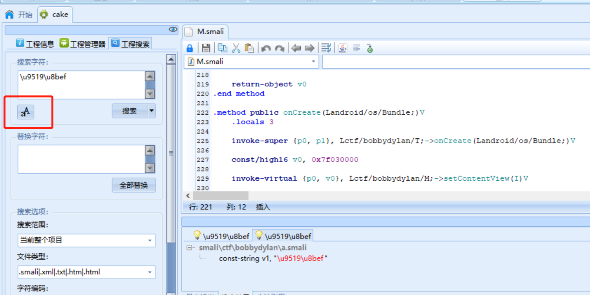Click the 搜索 button
590x295 pixels.
(x=130, y=111)
